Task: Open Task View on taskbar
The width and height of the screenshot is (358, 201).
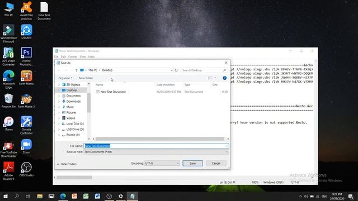Action: coord(28,196)
